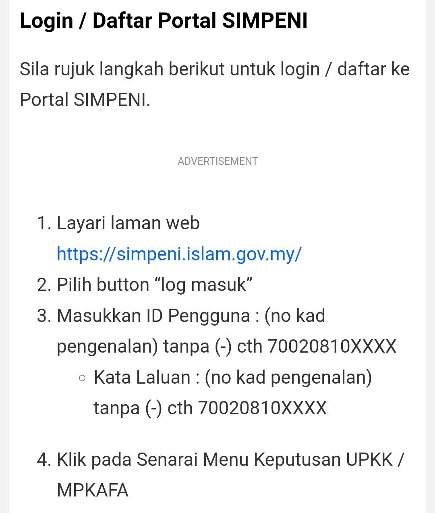Tap the Login / Daftar Portal SIMPENI heading
Viewport: 435px width, 513px height.
click(164, 21)
